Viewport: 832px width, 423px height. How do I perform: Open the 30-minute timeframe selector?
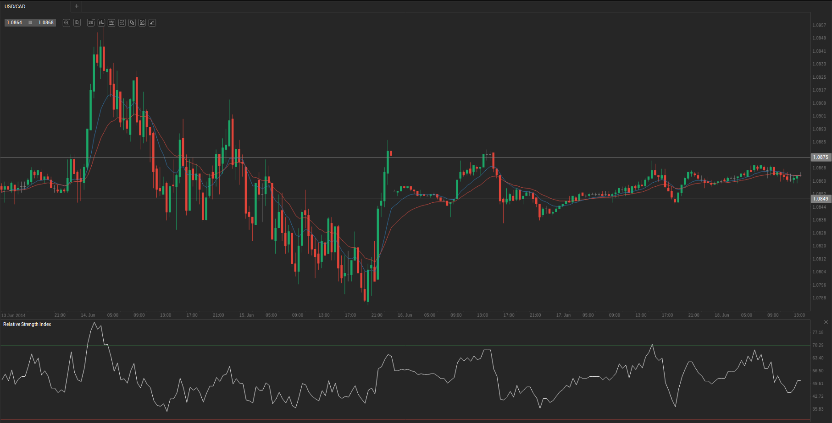91,22
